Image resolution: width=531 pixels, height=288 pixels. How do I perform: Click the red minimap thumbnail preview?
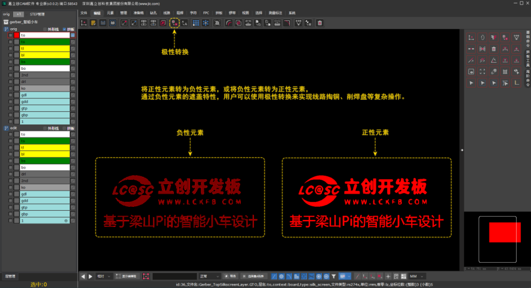point(505,233)
